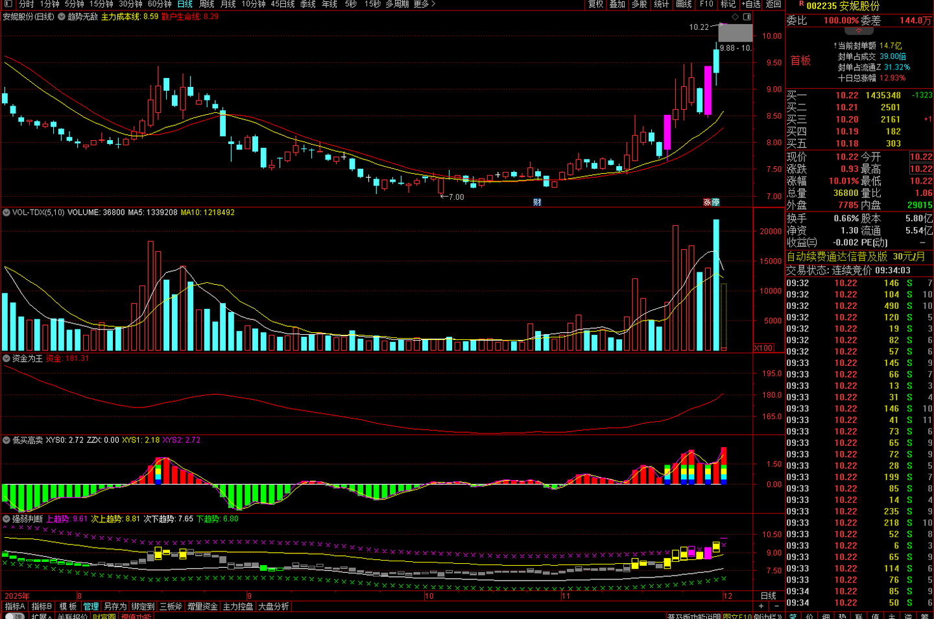Click the X100 volume unit label

tap(763, 348)
